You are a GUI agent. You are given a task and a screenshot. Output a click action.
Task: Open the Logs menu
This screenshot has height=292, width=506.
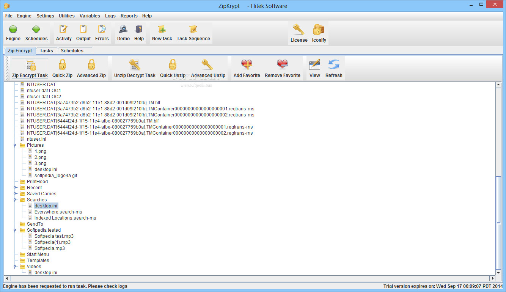(110, 16)
